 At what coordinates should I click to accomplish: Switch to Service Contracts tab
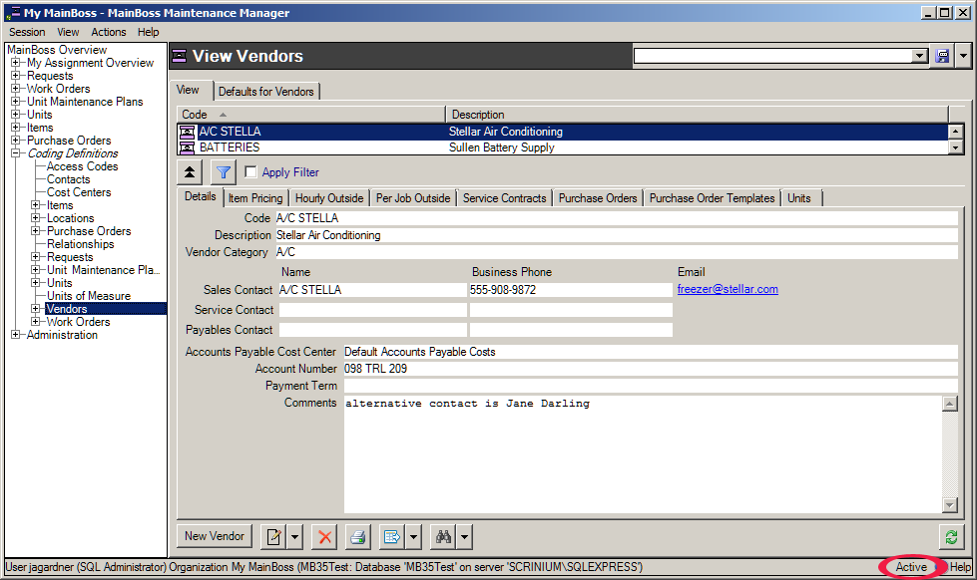504,198
